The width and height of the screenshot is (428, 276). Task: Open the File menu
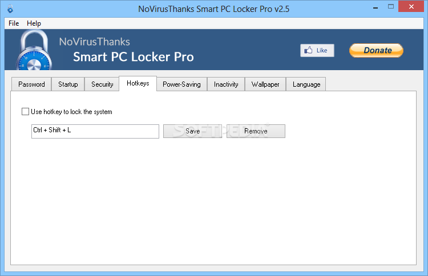coord(14,23)
